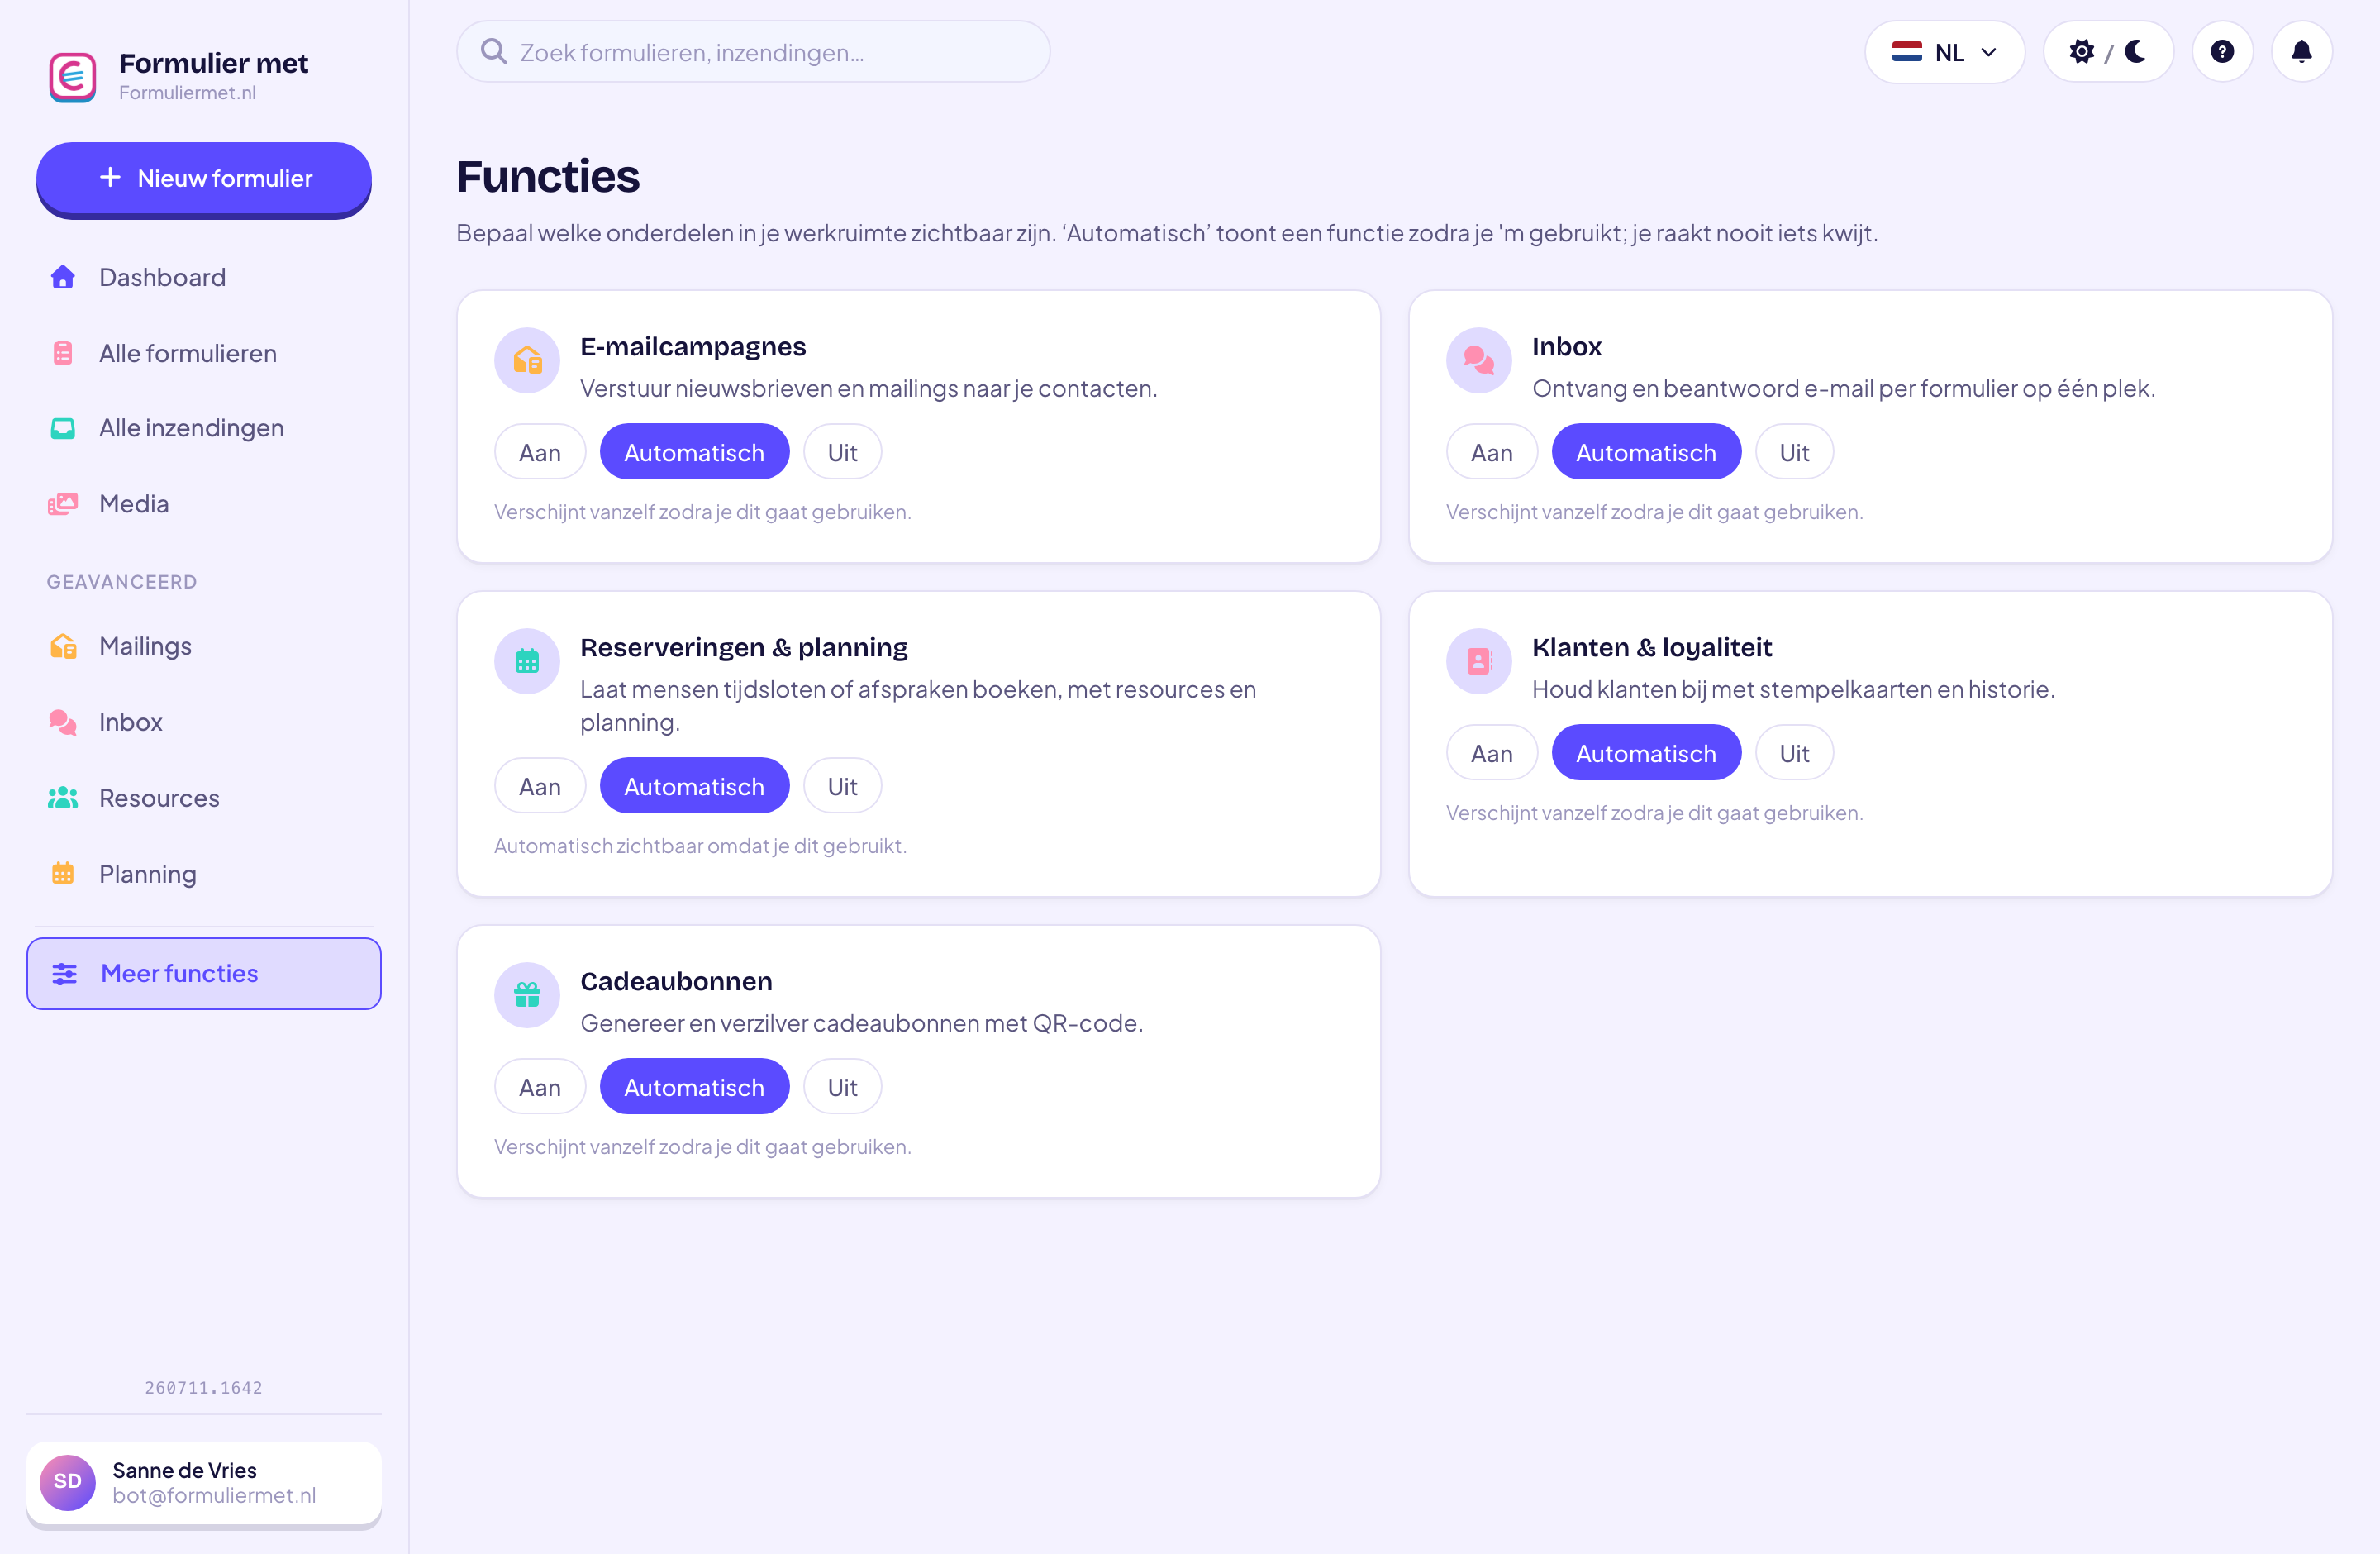Expand the Sanne de Vries account menu

pos(204,1482)
